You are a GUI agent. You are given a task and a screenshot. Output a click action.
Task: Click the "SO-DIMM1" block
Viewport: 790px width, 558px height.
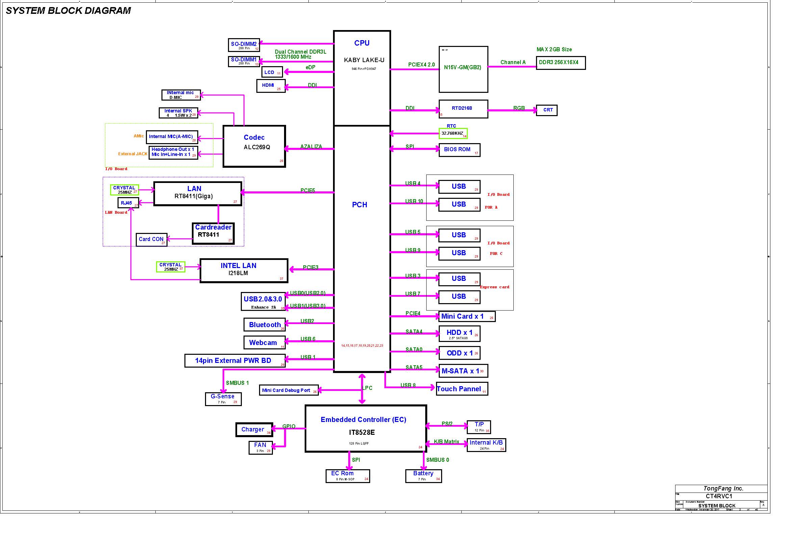coord(244,61)
